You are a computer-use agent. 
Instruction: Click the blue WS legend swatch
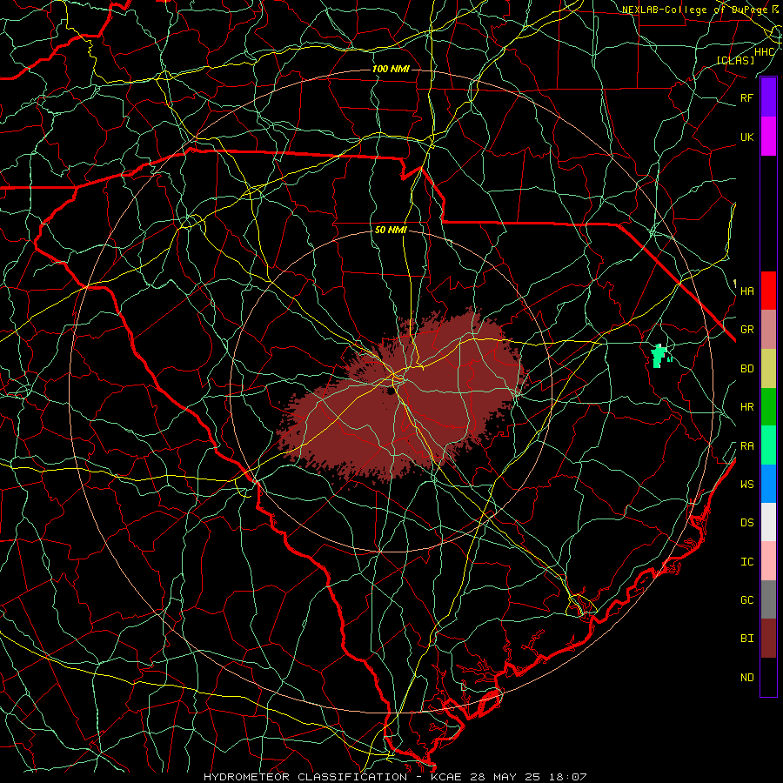pyautogui.click(x=768, y=484)
